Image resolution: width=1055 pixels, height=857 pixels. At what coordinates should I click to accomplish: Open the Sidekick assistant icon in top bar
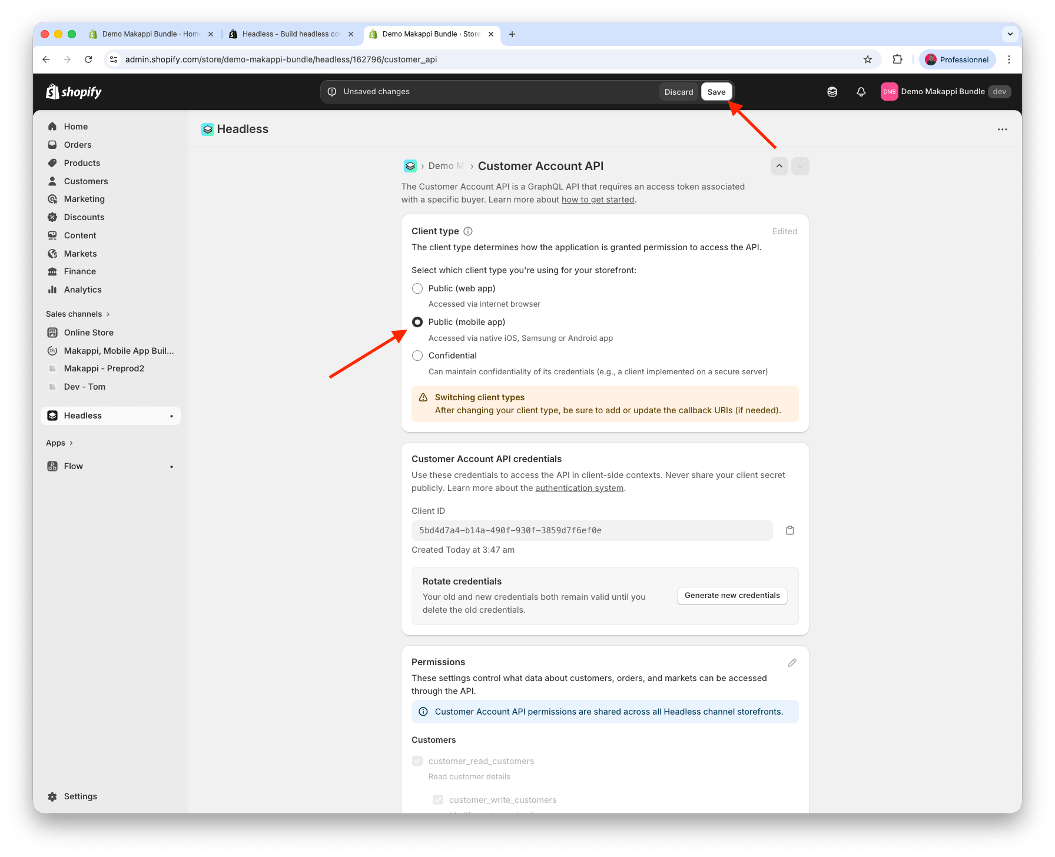pyautogui.click(x=832, y=92)
